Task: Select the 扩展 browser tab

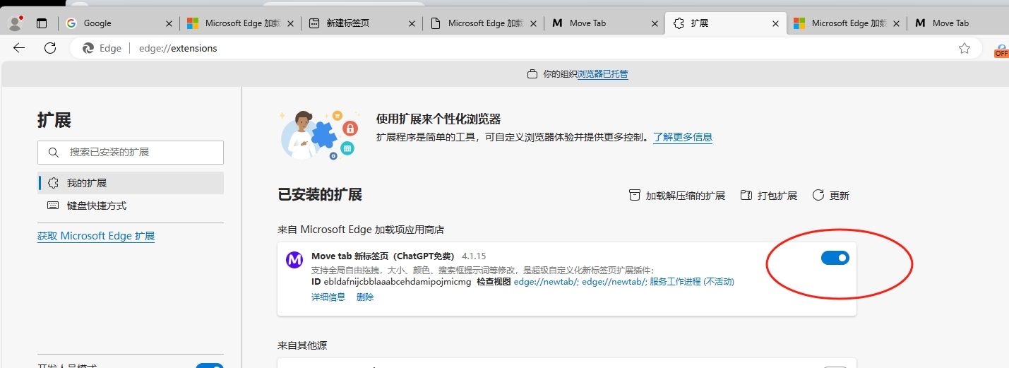Action: tap(726, 23)
